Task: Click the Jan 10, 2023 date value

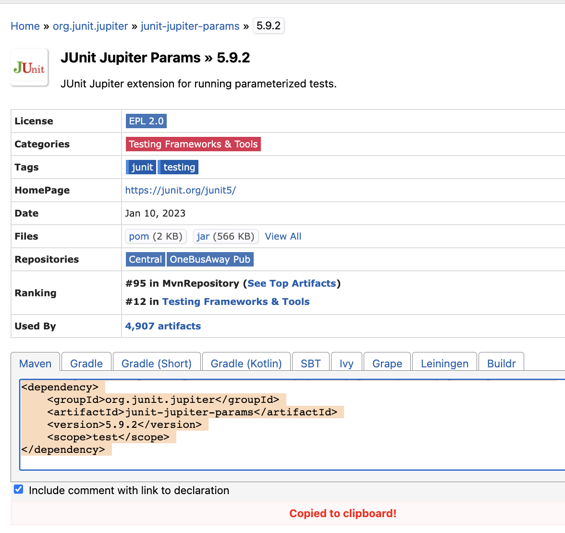Action: [155, 213]
